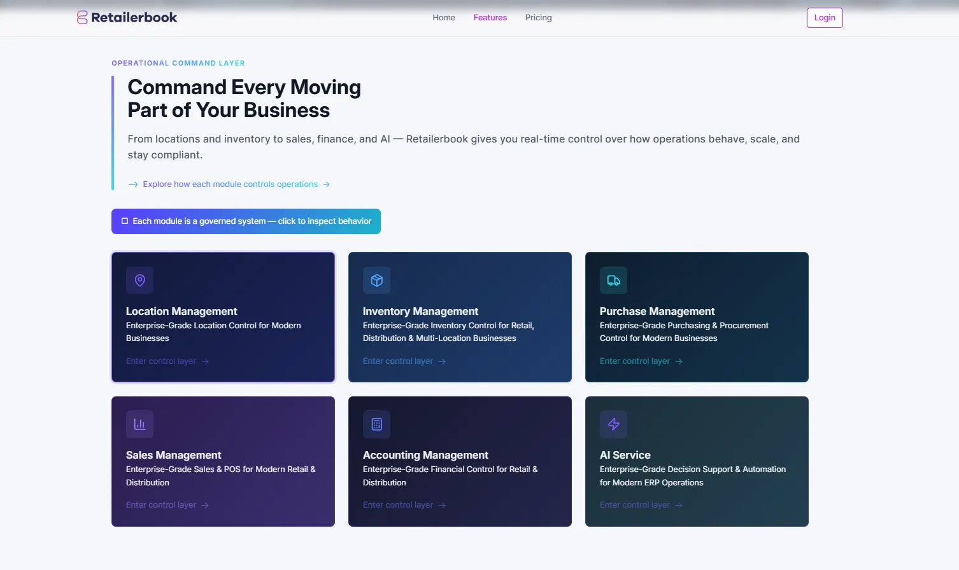Viewport: 959px width, 570px height.
Task: Click the 'Enterprise-Grade Financial Control' description text
Action: (x=450, y=476)
